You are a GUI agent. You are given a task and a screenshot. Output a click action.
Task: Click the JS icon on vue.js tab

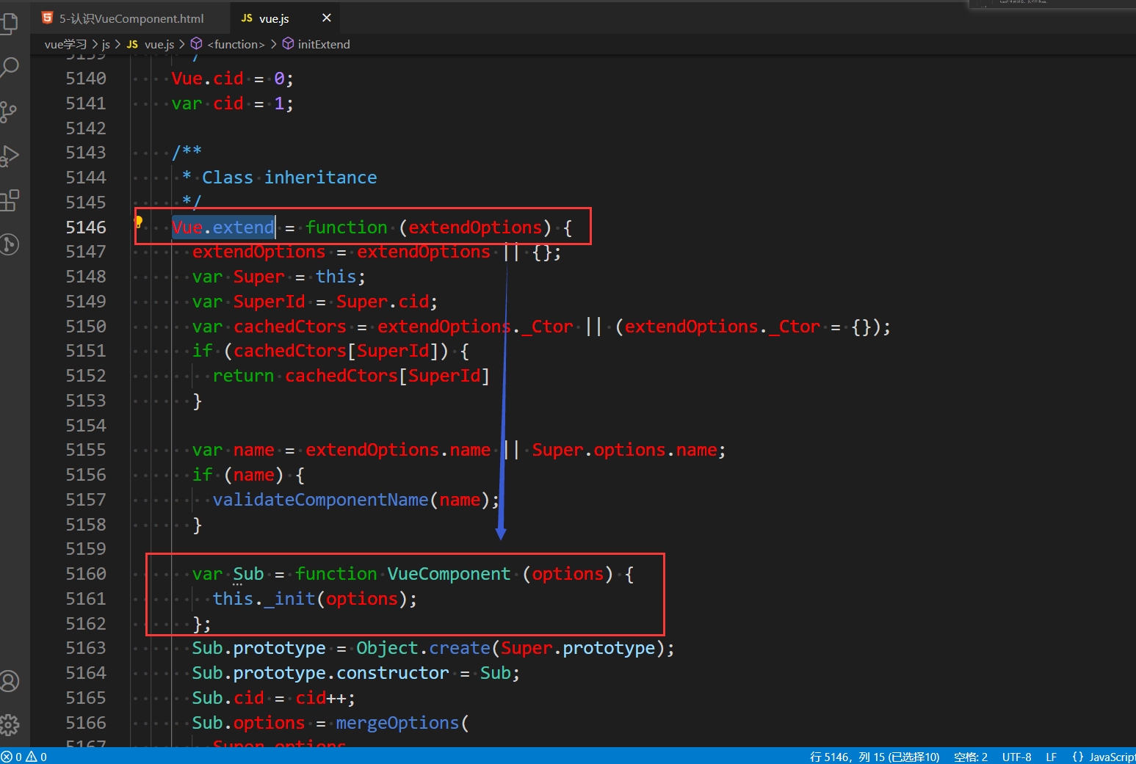[247, 18]
